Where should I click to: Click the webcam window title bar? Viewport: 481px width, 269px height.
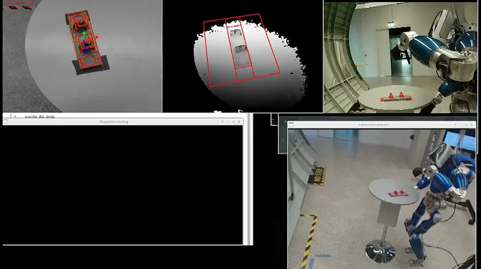click(x=381, y=125)
